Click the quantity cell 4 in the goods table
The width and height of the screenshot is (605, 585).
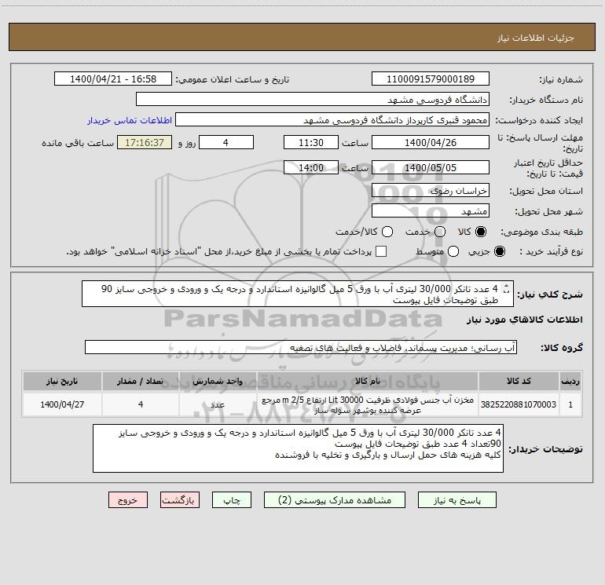(x=141, y=404)
